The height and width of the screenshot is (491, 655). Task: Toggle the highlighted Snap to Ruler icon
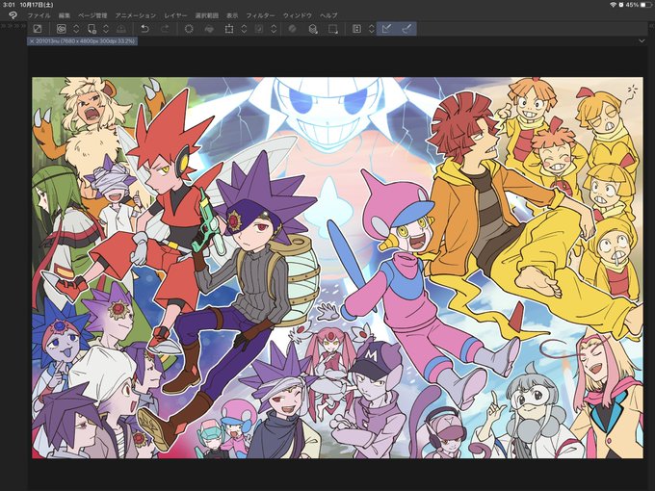coord(386,29)
